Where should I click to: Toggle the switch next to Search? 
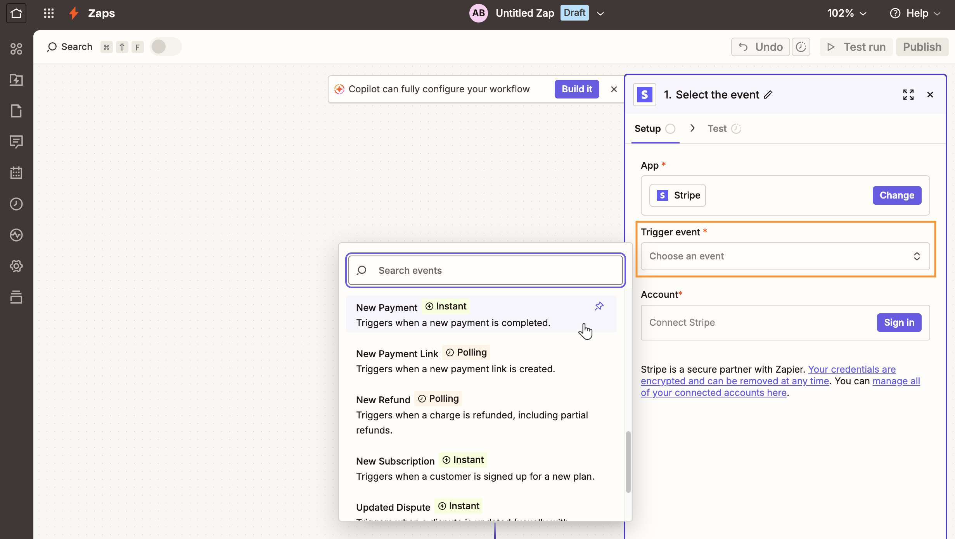point(166,47)
